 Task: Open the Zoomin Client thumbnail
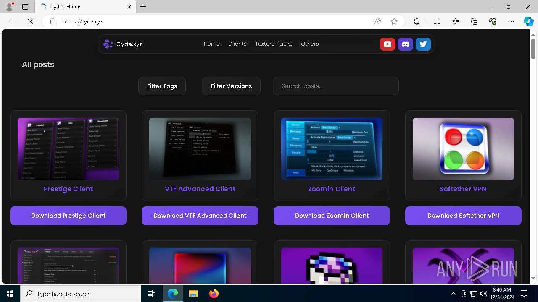[x=332, y=149]
